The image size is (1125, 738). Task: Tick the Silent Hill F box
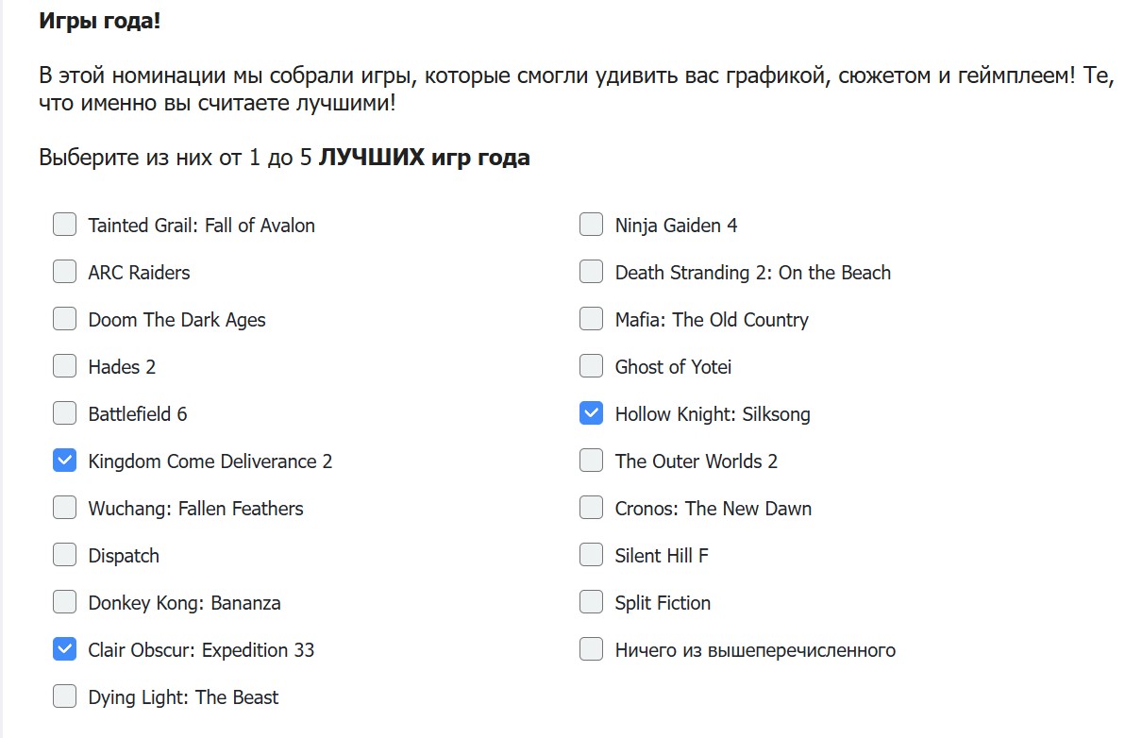[591, 555]
